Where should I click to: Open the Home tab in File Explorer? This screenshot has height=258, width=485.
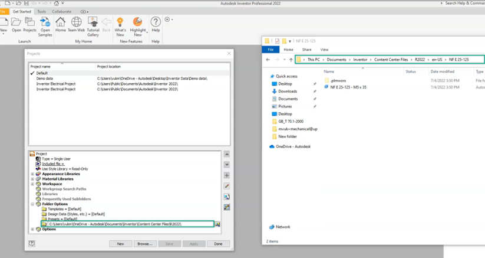click(x=288, y=50)
